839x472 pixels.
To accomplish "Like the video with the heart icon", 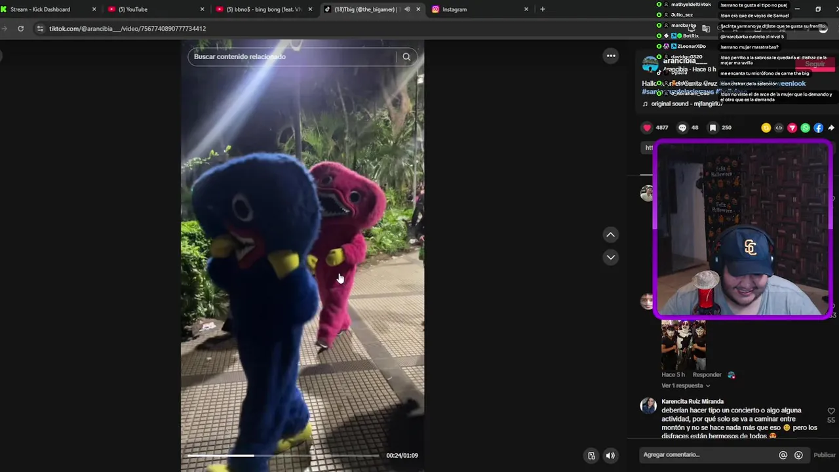I will pyautogui.click(x=647, y=128).
